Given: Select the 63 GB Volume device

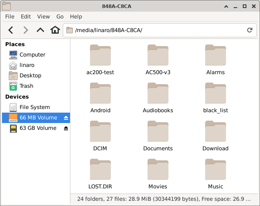Looking at the screenshot, I should (x=36, y=128).
